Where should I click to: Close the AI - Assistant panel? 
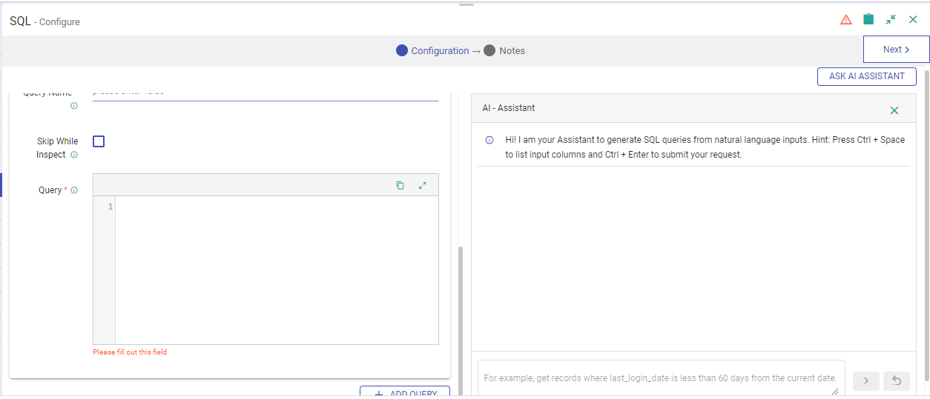pos(894,110)
